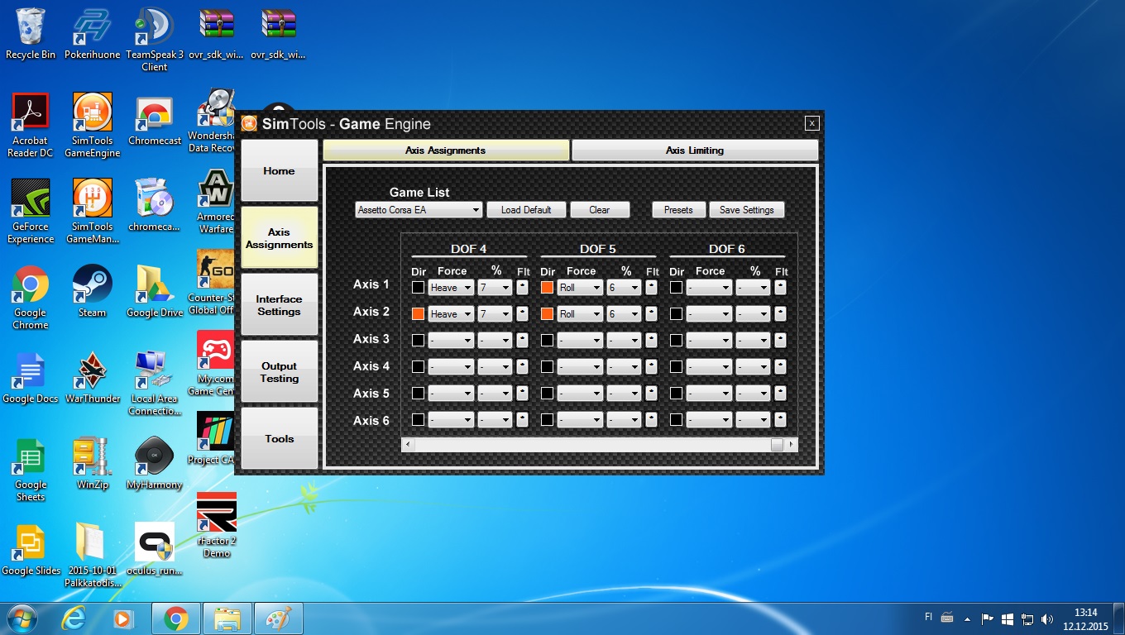
Task: Open Axis 1 DOF 6 Force dropdown
Action: (x=709, y=288)
